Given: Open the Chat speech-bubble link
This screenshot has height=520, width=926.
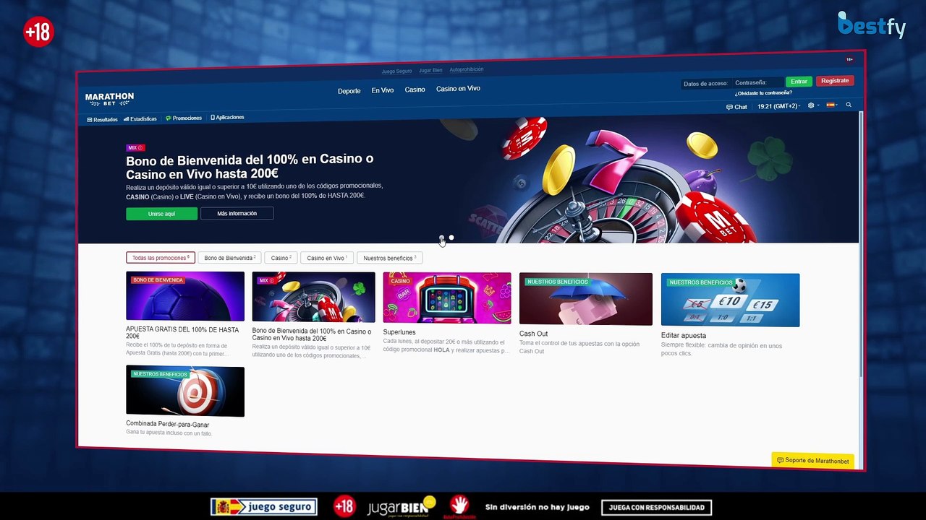Looking at the screenshot, I should point(736,107).
